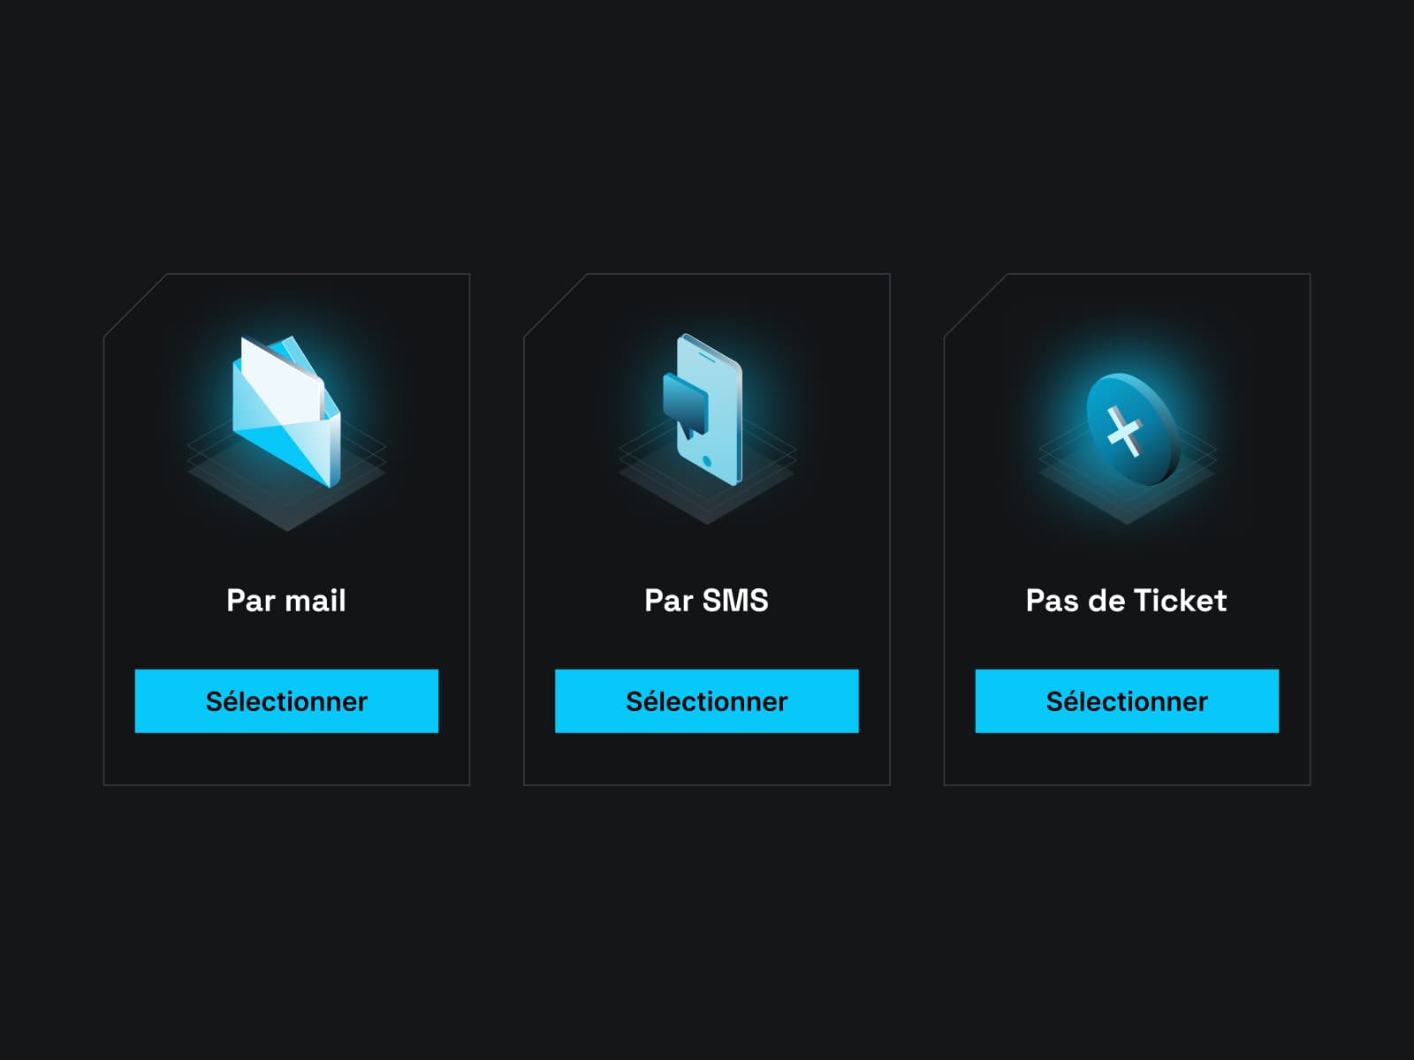Click the Pas de Ticket label
The image size is (1414, 1060).
1126,600
